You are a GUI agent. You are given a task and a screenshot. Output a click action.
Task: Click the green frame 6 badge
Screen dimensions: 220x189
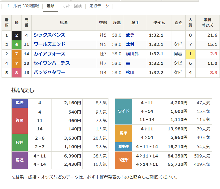click(17, 45)
